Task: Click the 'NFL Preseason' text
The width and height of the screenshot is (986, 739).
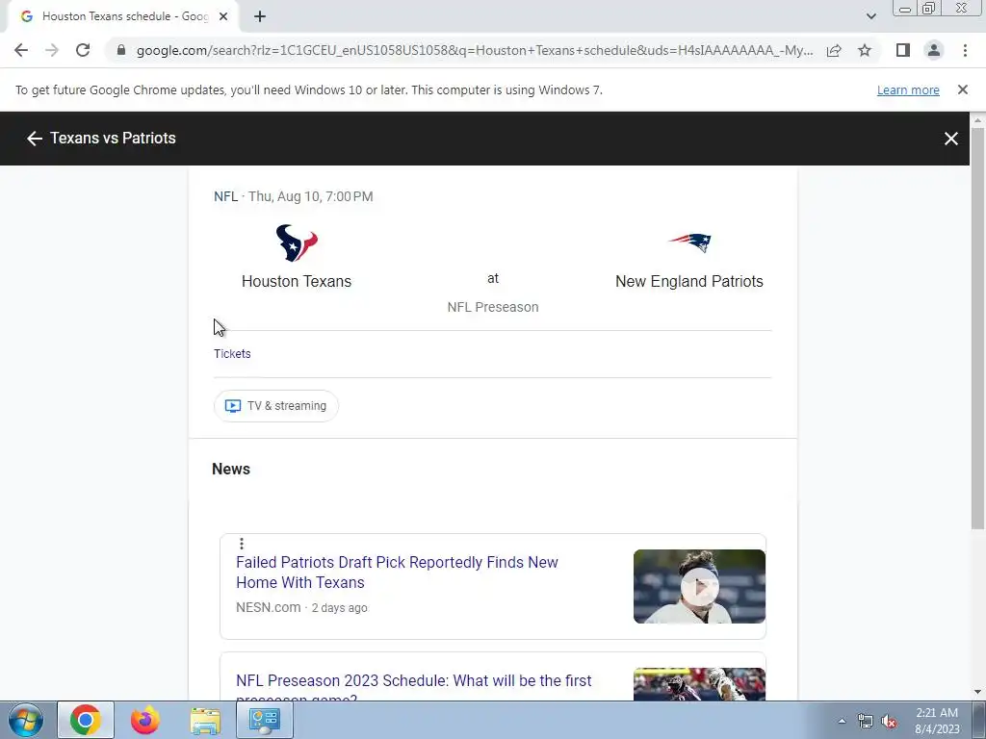Action: click(x=493, y=307)
